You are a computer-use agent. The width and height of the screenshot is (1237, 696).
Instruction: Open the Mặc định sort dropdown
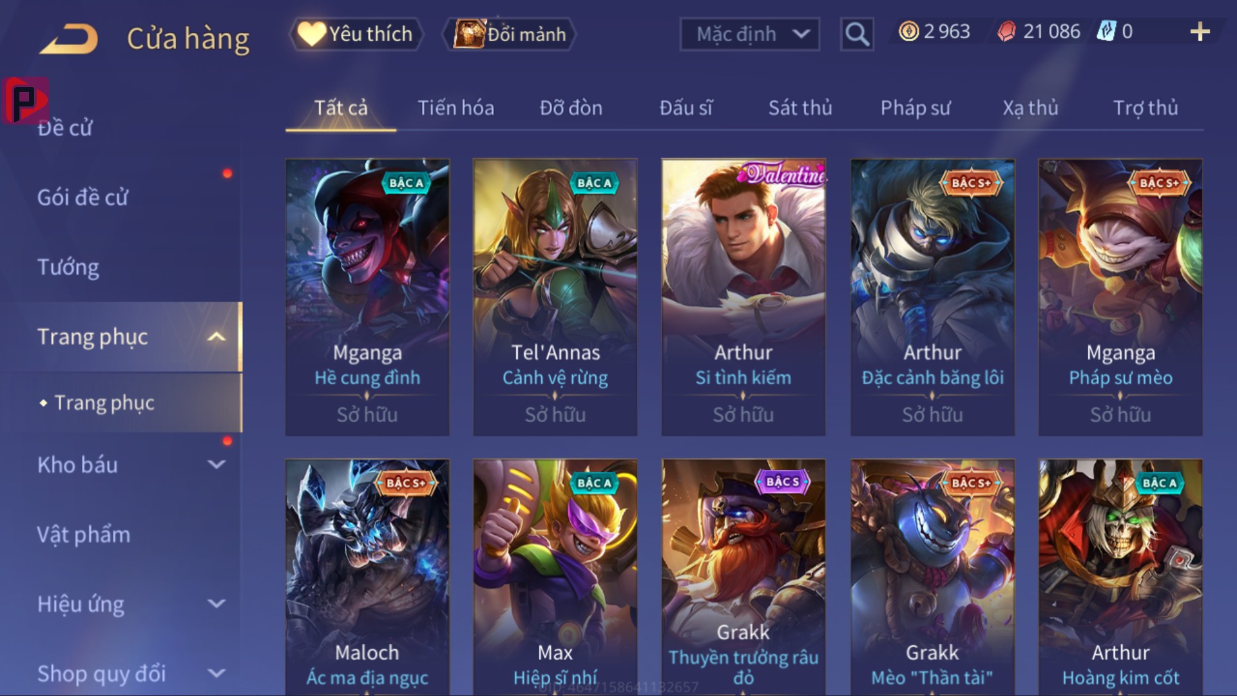[750, 34]
